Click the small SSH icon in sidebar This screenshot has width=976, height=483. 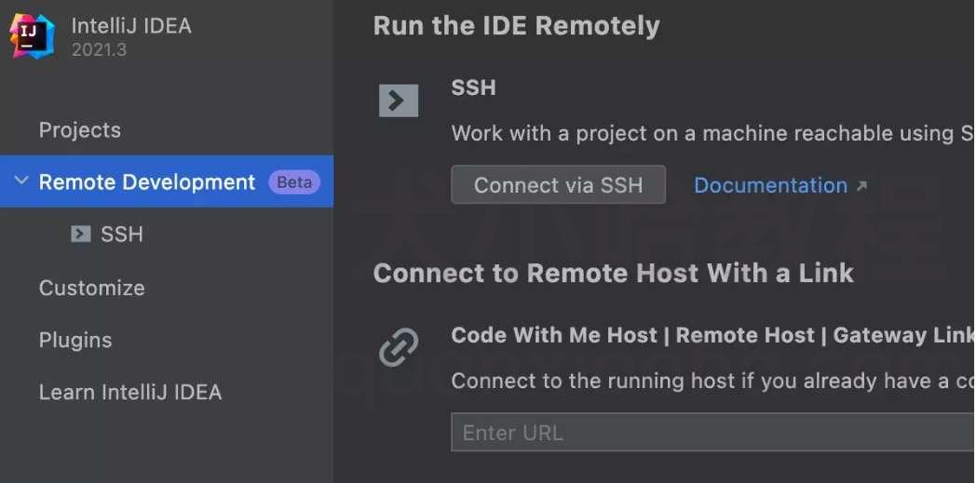81,234
